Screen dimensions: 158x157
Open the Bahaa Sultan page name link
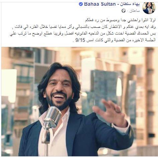click(x=100, y=4)
